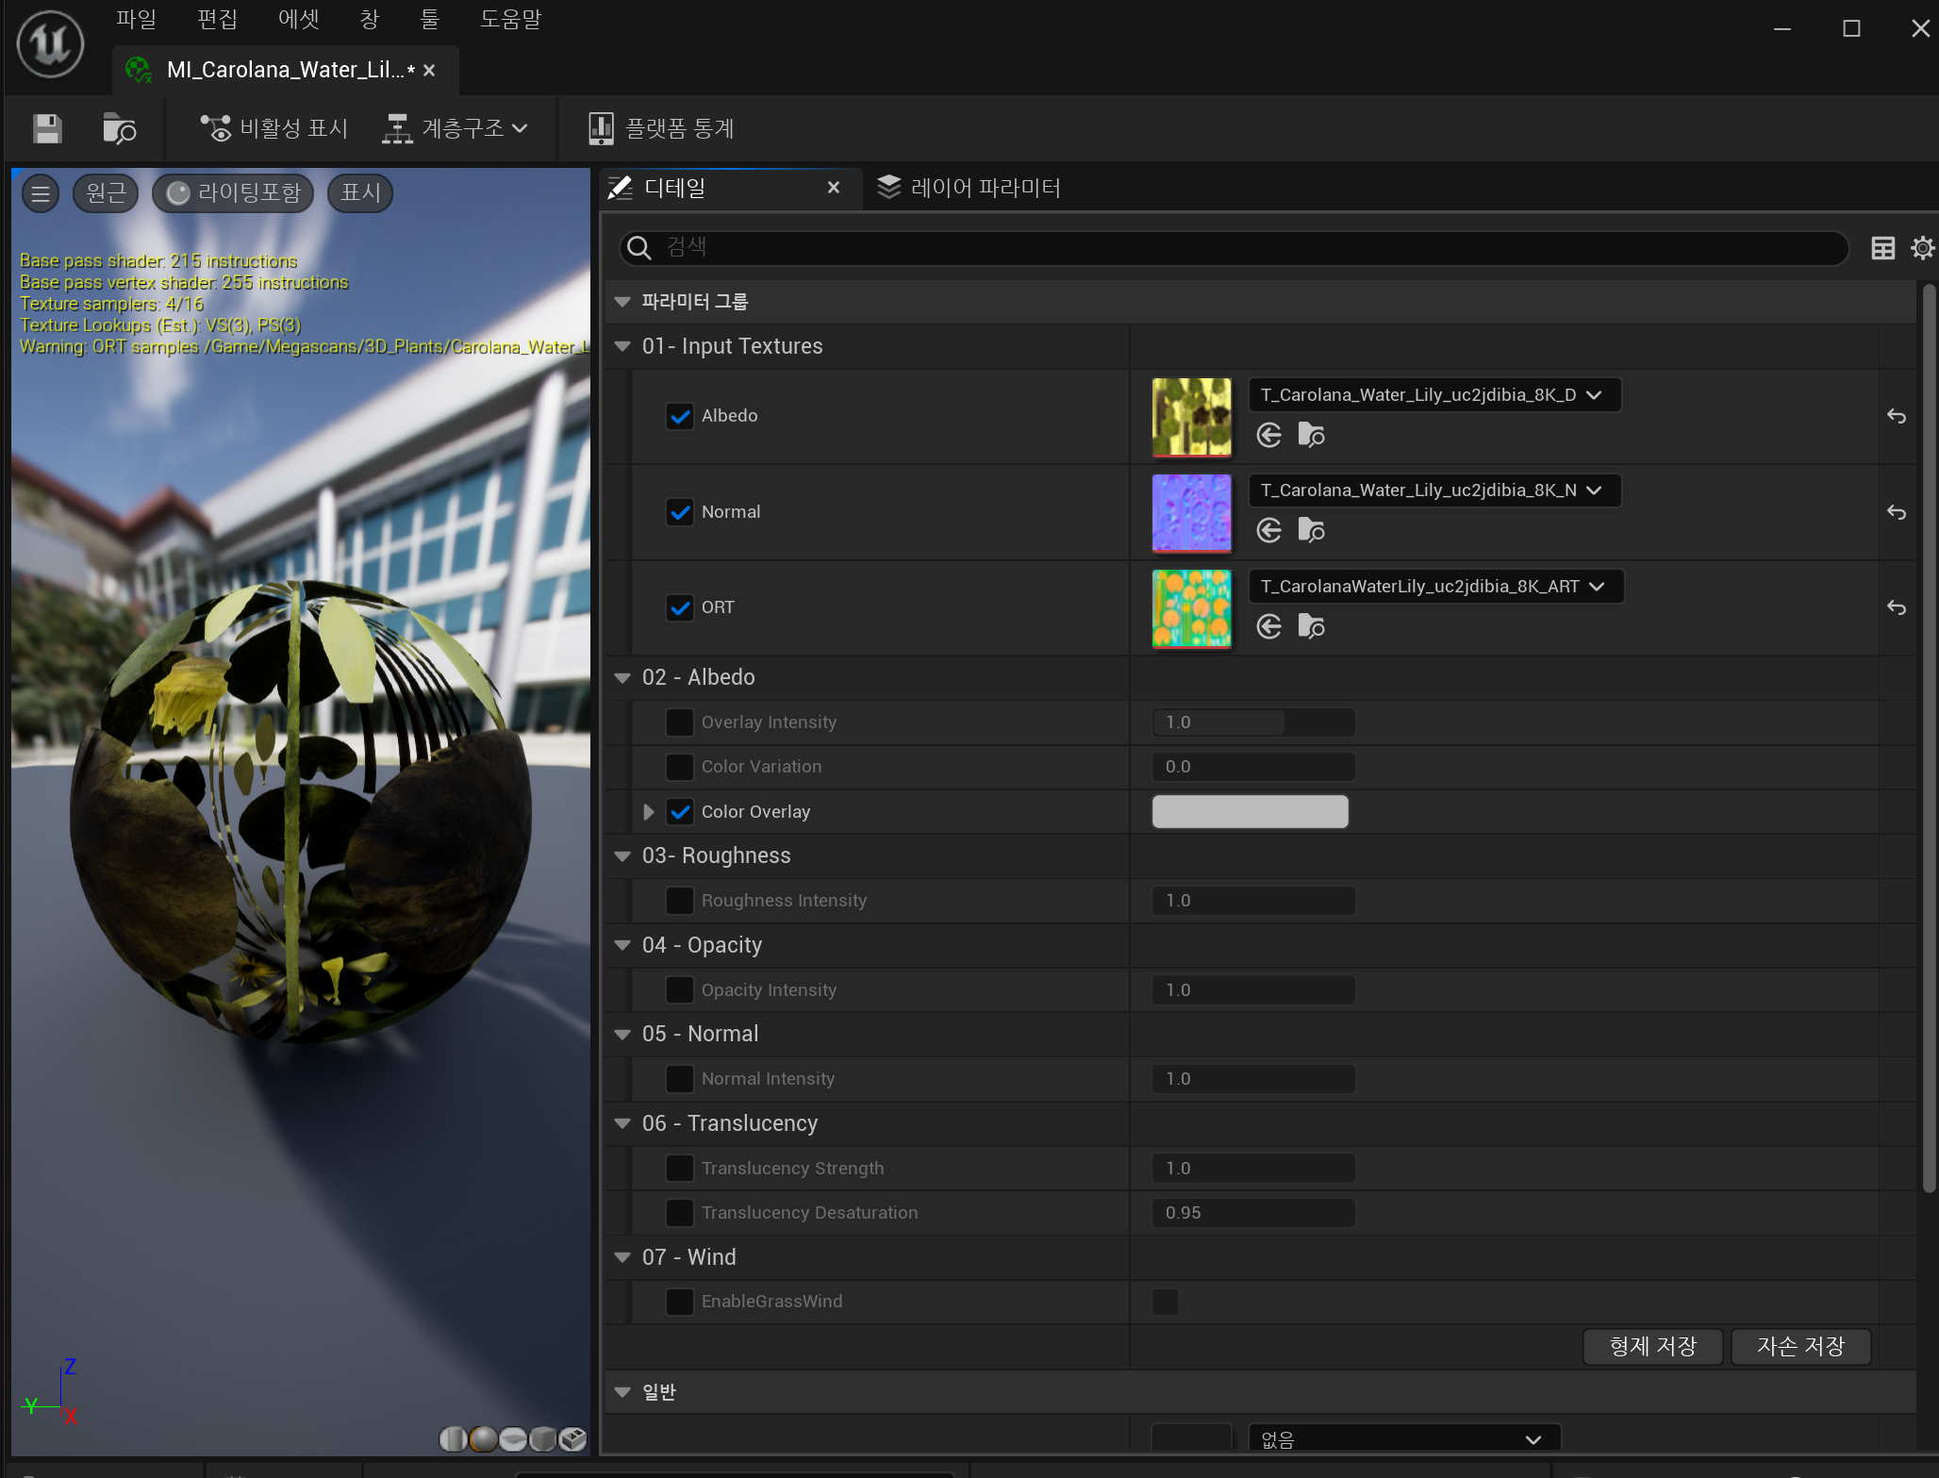Image resolution: width=1939 pixels, height=1478 pixels.
Task: Click the viewport 표시 show button
Action: click(360, 193)
